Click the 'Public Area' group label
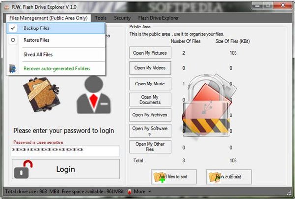This screenshot has height=199, width=295. (x=140, y=27)
